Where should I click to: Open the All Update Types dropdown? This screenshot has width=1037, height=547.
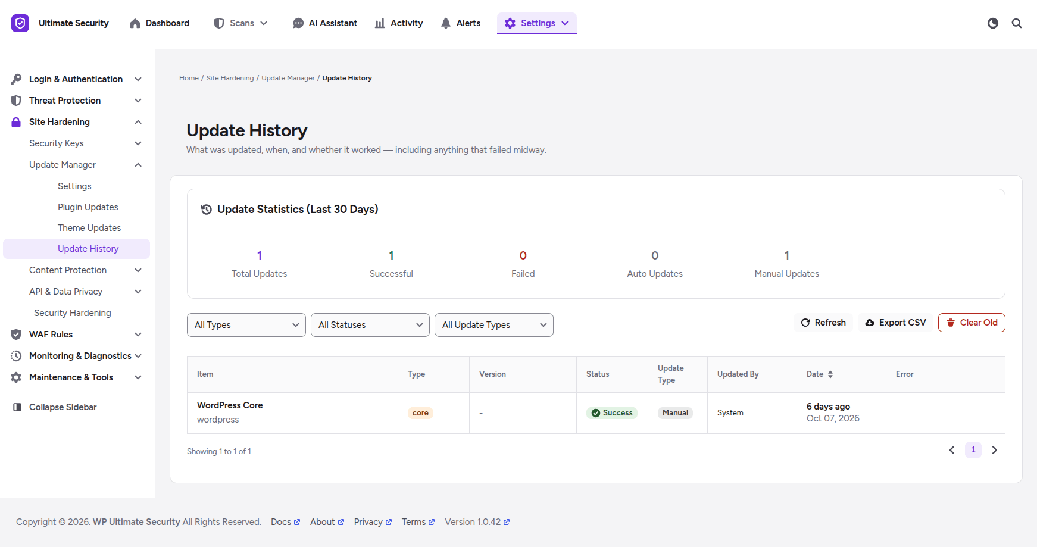point(494,325)
